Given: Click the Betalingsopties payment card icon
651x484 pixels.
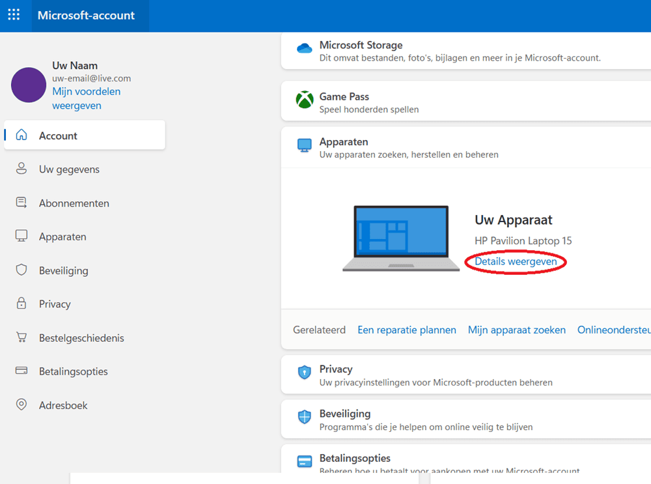Looking at the screenshot, I should coord(21,371).
